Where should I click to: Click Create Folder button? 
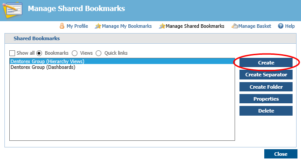click(266, 87)
